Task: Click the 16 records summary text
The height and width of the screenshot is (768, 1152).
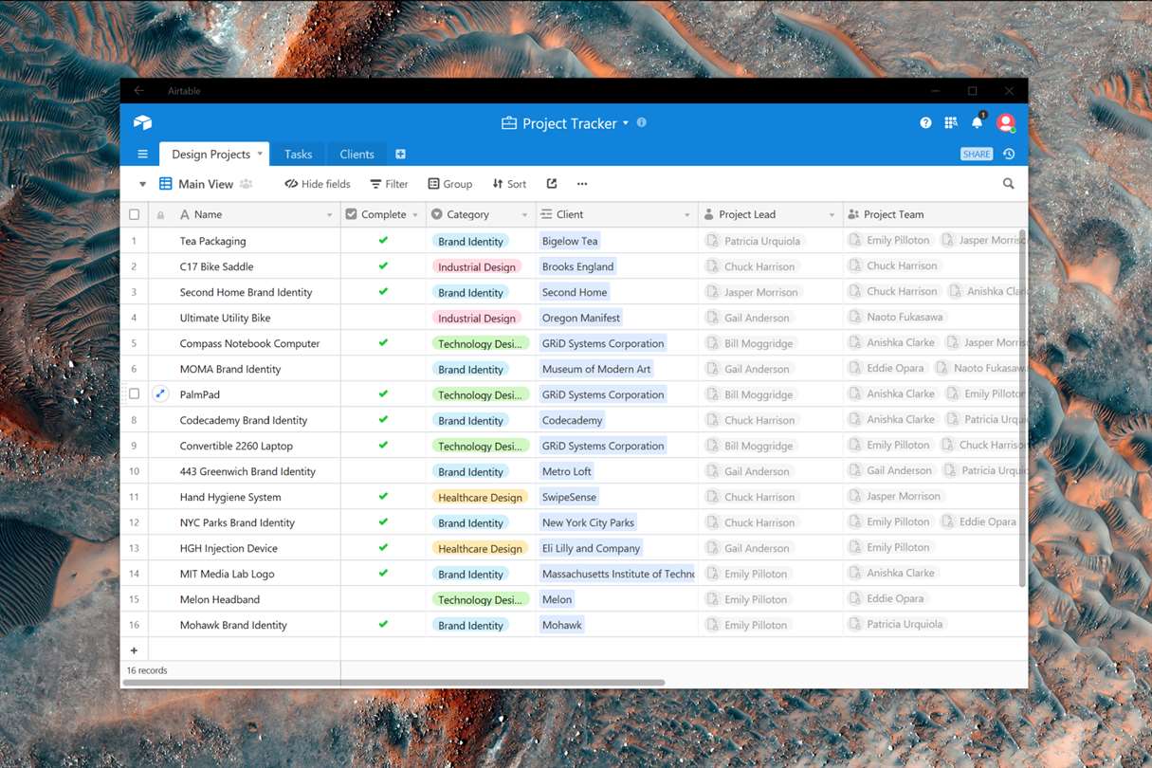Action: pyautogui.click(x=147, y=670)
